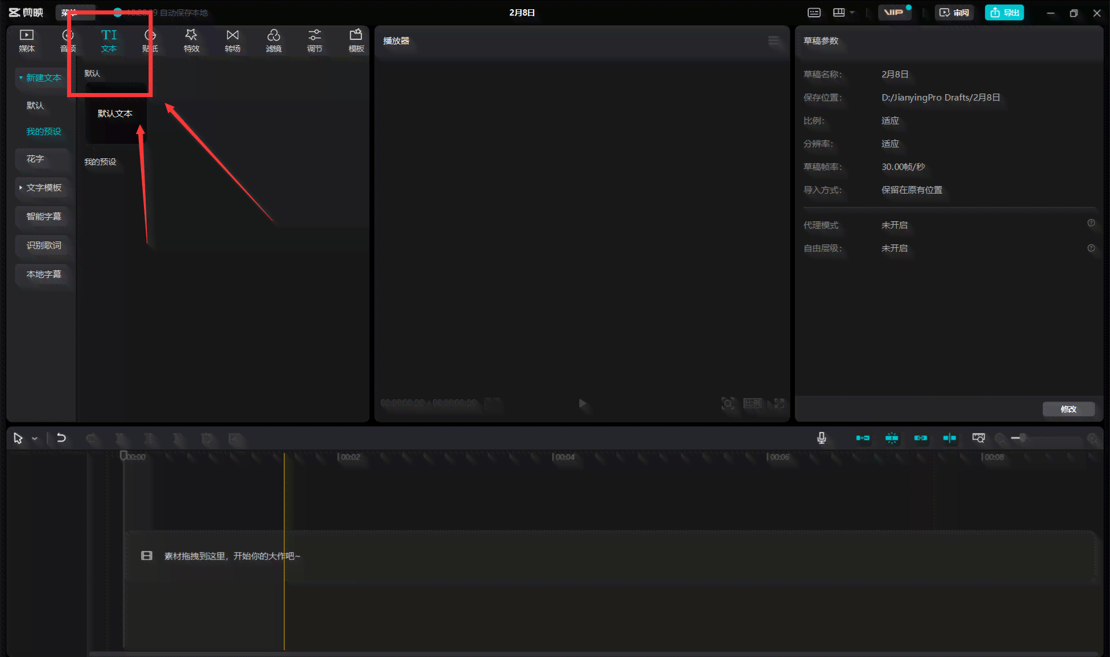Open the 模板 templates tab
This screenshot has width=1110, height=657.
pyautogui.click(x=356, y=41)
